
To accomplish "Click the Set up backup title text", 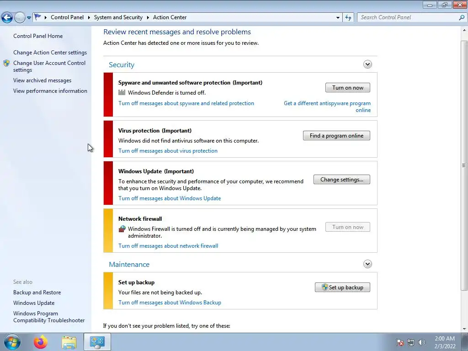I will point(136,282).
